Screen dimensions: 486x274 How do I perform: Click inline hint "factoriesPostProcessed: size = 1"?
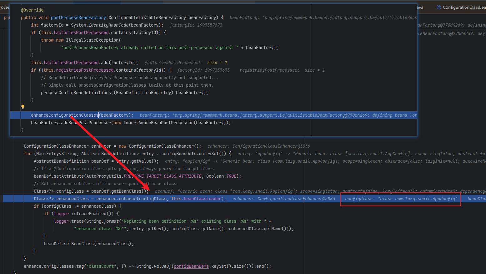click(x=186, y=63)
